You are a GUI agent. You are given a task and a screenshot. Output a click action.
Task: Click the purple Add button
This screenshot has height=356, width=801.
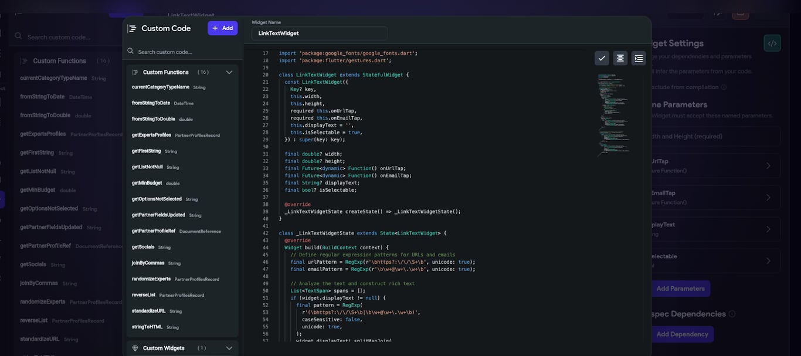pos(222,28)
